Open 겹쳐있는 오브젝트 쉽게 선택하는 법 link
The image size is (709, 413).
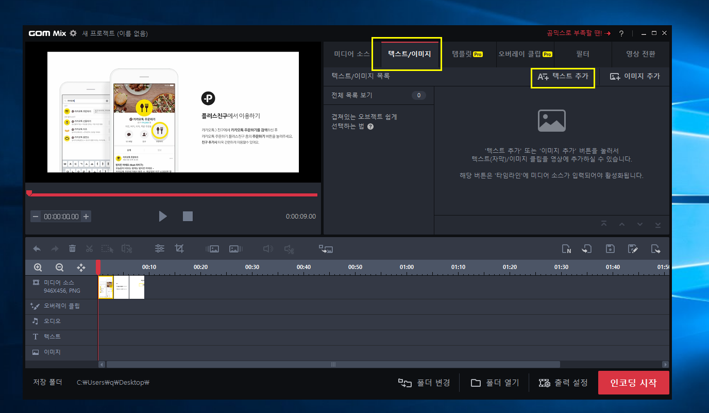[364, 121]
